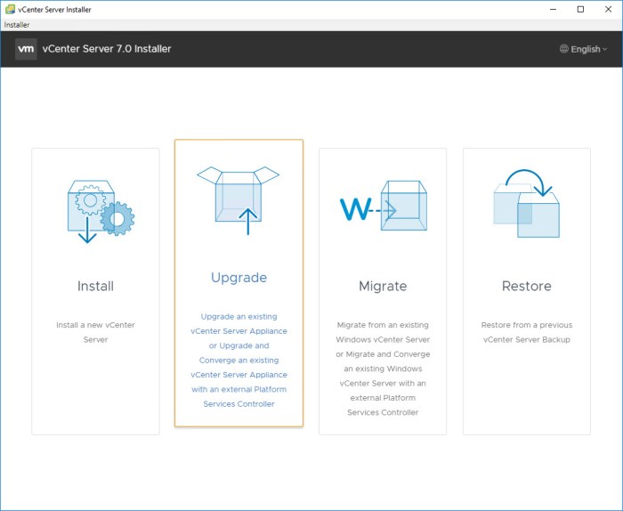Click the Restore backup boxes icon
This screenshot has width=623, height=511.
pyautogui.click(x=526, y=206)
